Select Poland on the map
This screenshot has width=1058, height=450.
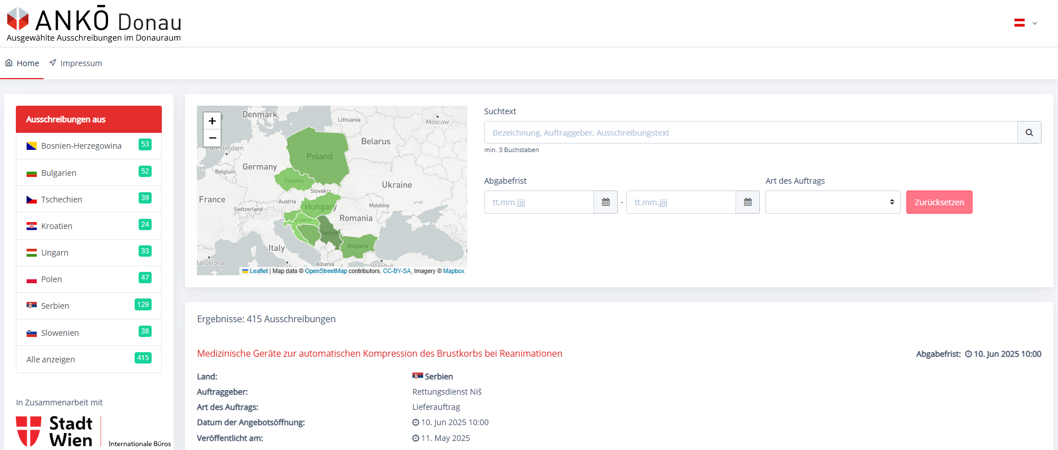(320, 156)
